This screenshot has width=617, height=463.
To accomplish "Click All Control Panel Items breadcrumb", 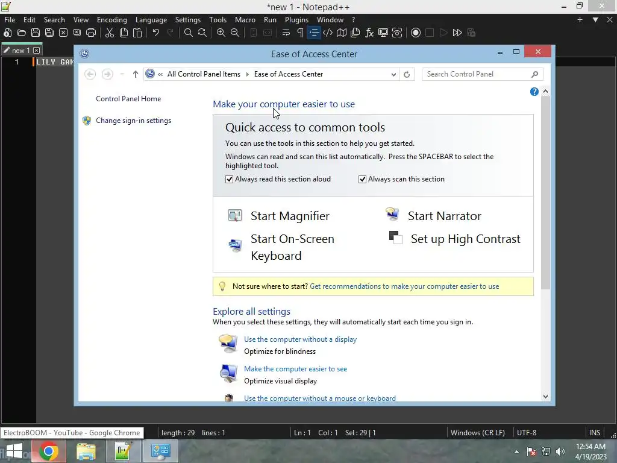I will tap(204, 74).
